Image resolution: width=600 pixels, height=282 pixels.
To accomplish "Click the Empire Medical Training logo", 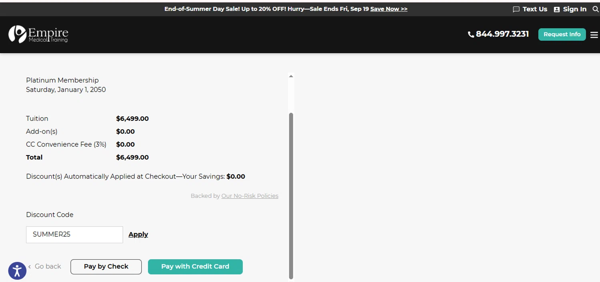I will 38,34.
